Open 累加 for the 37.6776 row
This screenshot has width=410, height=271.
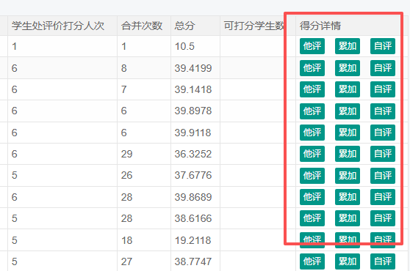click(348, 176)
